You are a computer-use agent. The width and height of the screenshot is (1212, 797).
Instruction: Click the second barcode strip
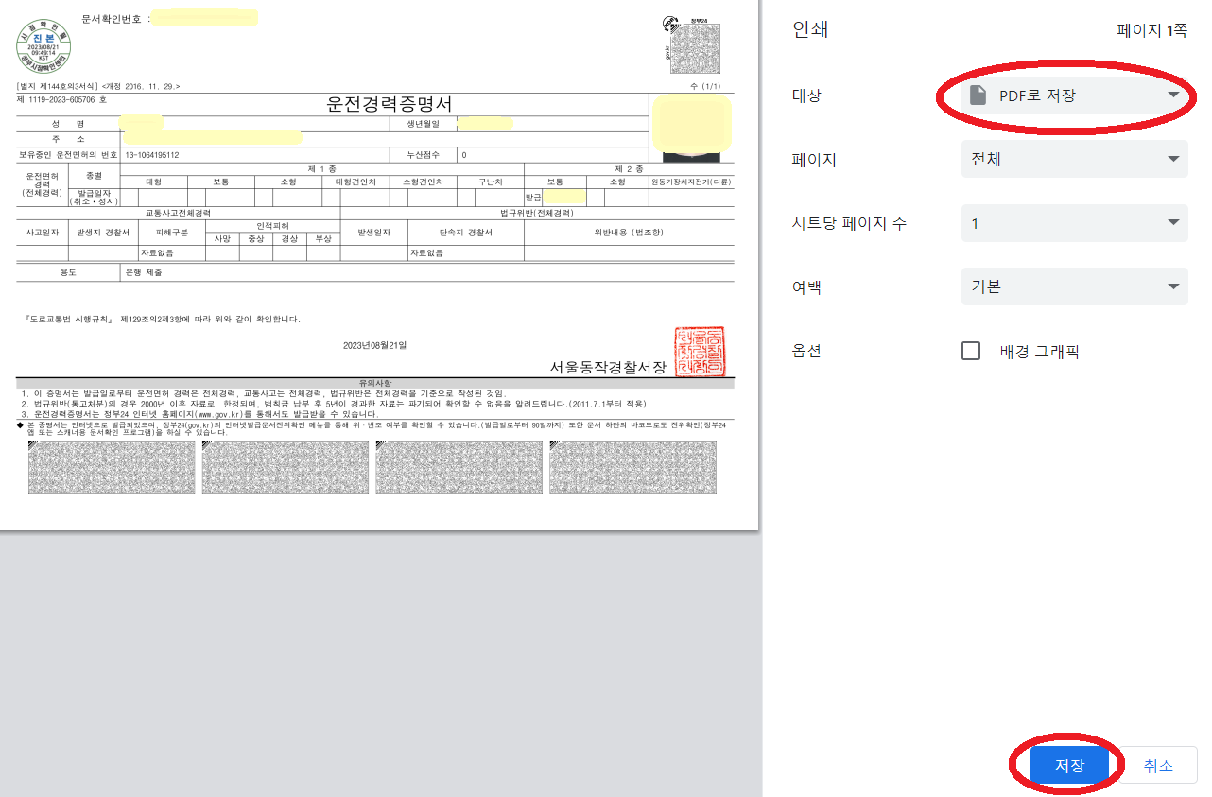(x=285, y=467)
